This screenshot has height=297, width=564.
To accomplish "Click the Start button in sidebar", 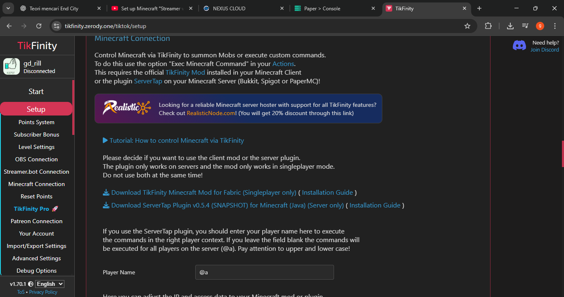I will click(x=36, y=92).
